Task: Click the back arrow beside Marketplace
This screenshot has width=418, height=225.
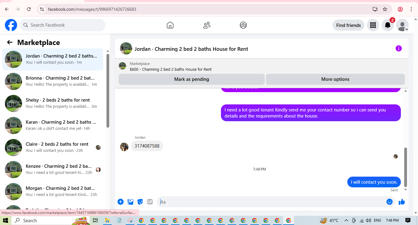Action: 10,42
